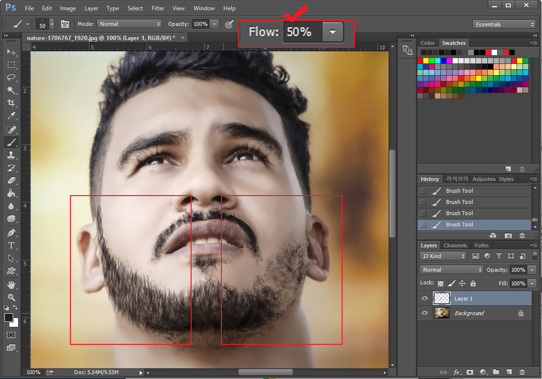Select the Hand tool
This screenshot has height=379, width=542.
tap(11, 284)
